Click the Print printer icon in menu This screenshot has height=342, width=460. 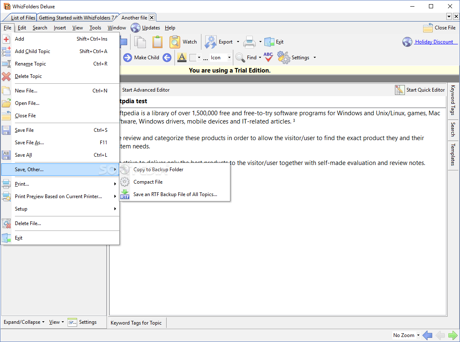pos(6,184)
